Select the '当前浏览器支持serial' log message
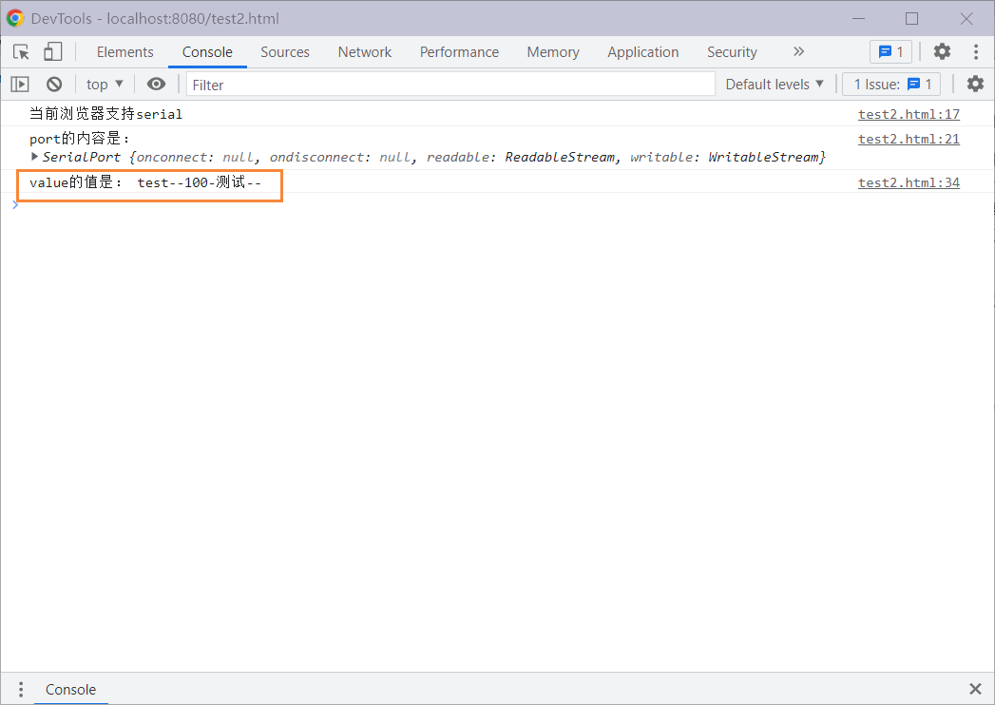Image resolution: width=995 pixels, height=705 pixels. point(106,114)
